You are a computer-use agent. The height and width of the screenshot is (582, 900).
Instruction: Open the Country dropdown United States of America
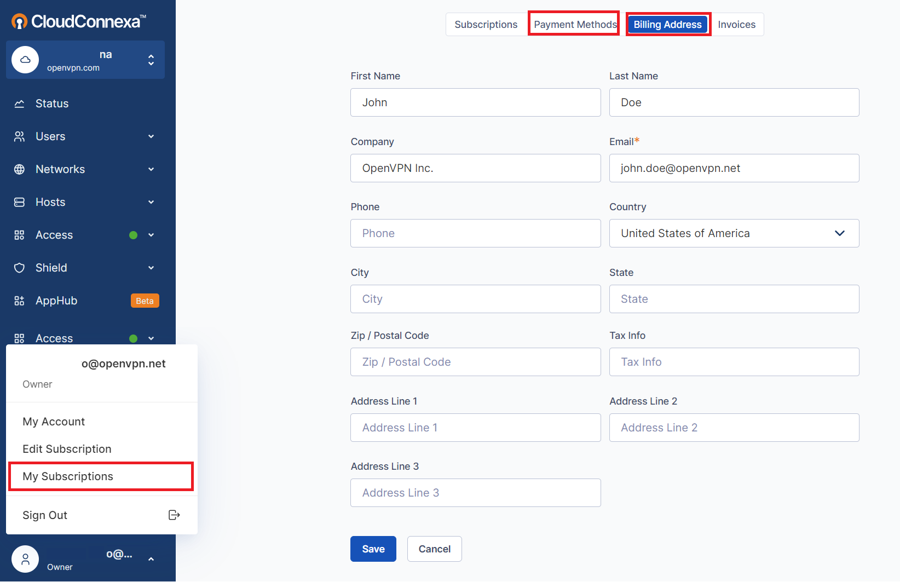(x=734, y=233)
